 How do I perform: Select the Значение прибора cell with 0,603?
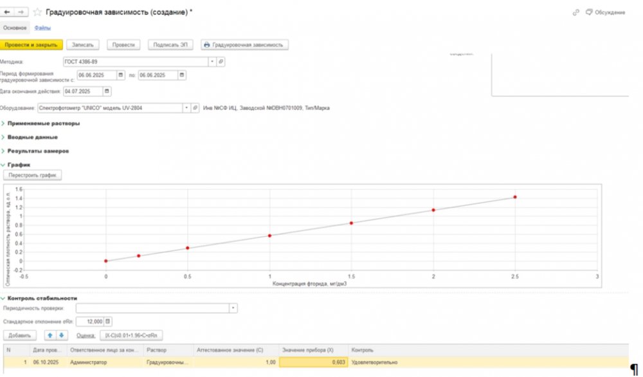(x=313, y=362)
